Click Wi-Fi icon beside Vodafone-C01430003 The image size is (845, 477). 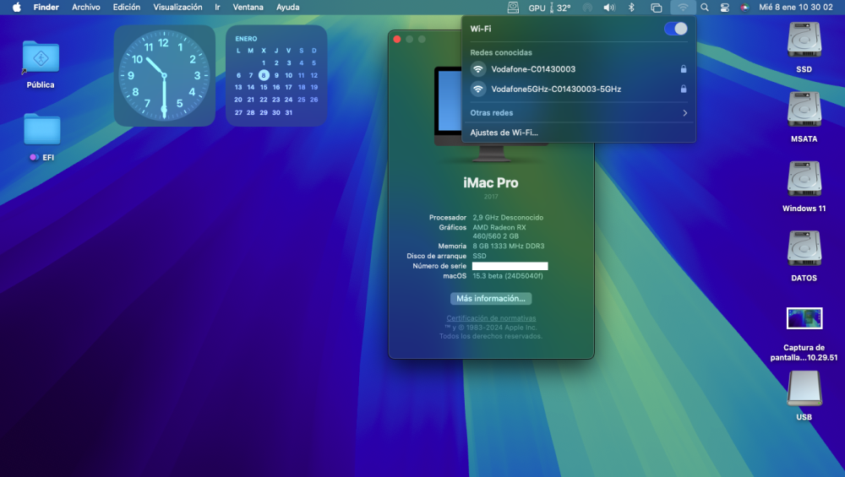(x=478, y=69)
